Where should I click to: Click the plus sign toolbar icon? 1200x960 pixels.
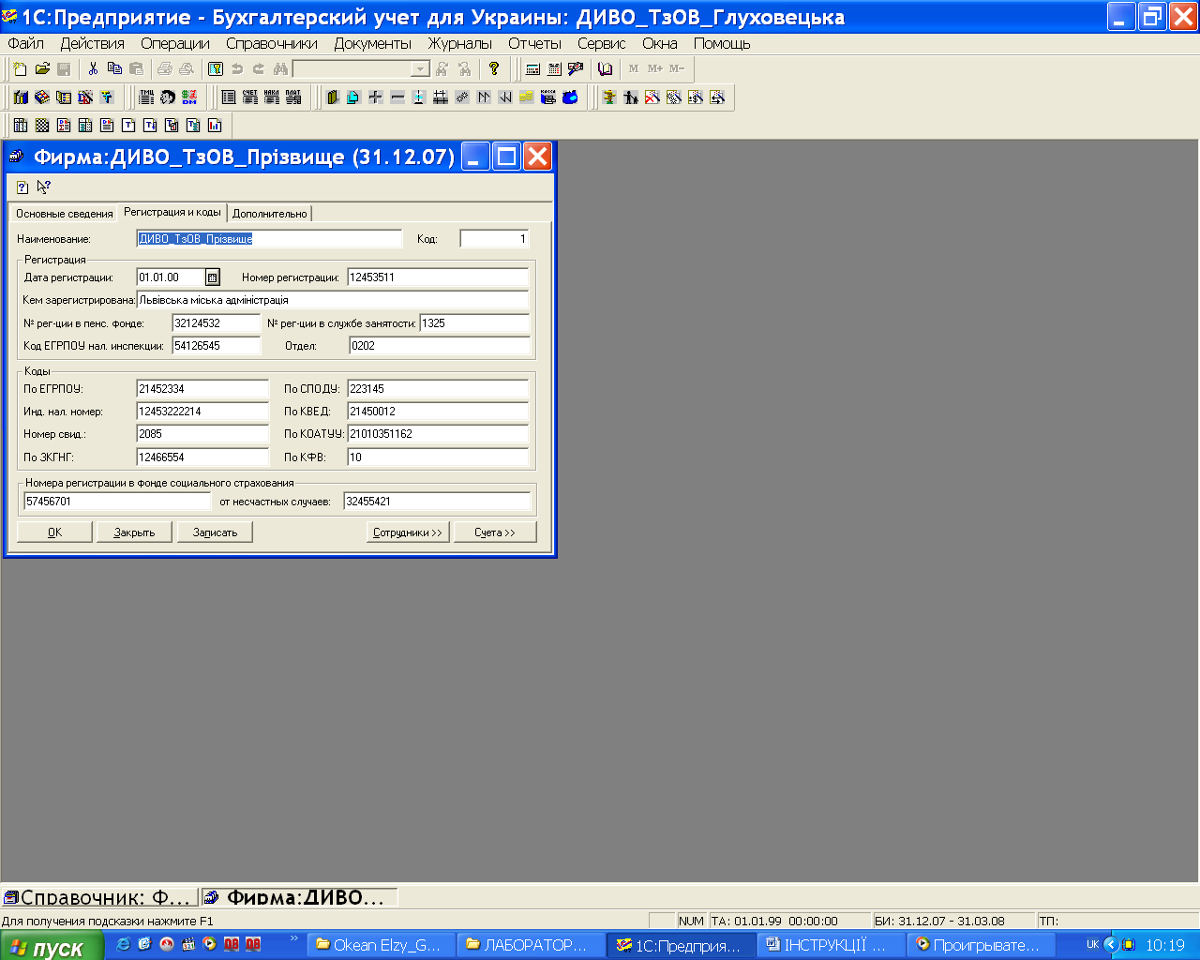click(375, 97)
